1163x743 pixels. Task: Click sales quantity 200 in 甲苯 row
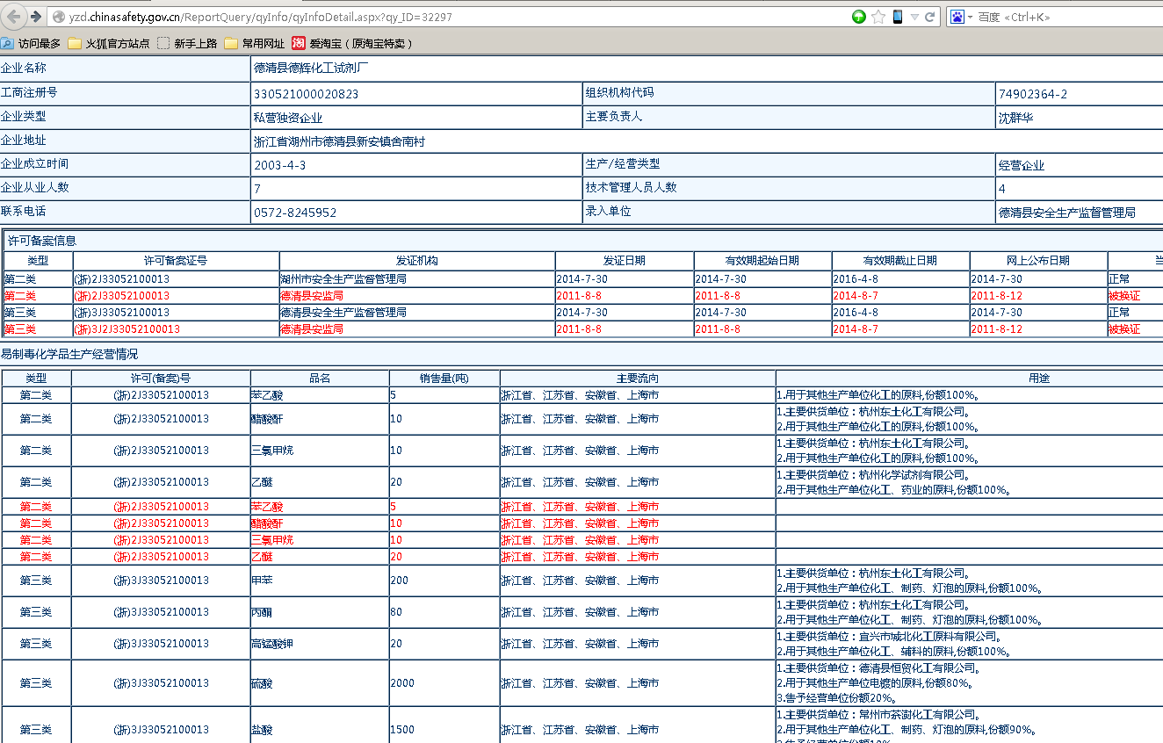click(400, 581)
